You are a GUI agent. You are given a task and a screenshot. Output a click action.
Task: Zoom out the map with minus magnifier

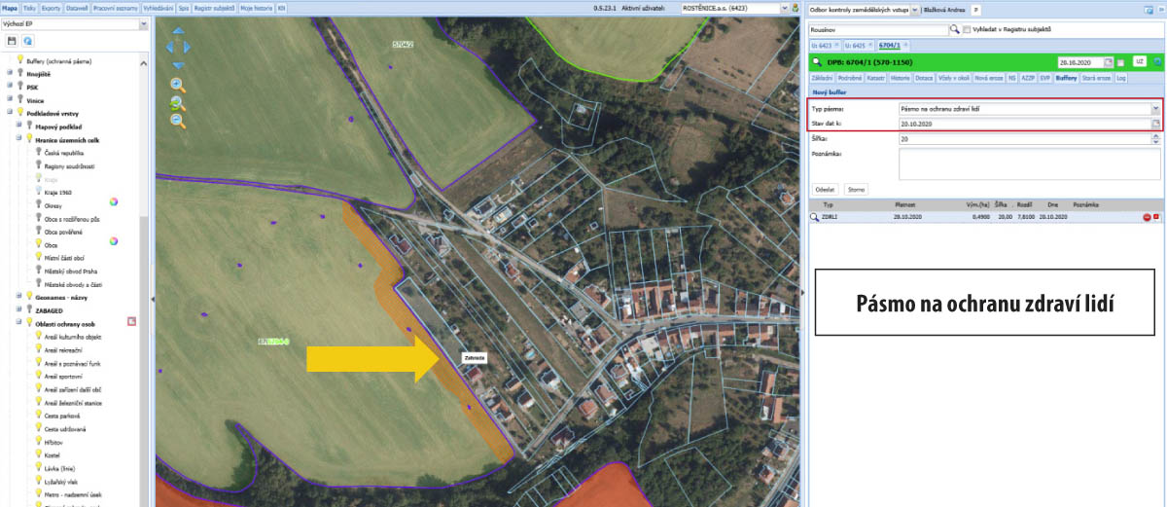click(177, 121)
